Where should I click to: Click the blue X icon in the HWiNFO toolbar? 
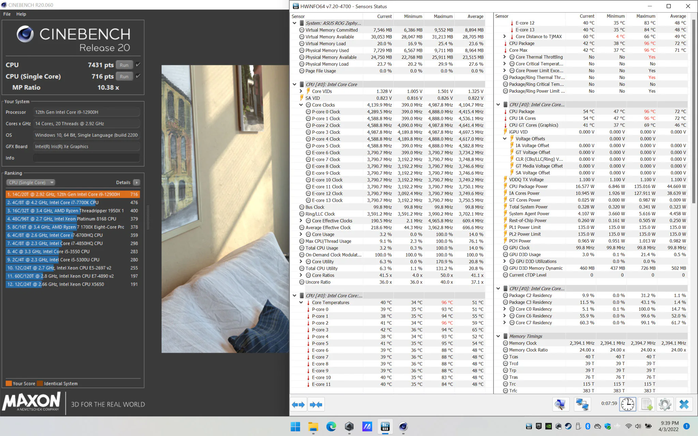tap(684, 404)
